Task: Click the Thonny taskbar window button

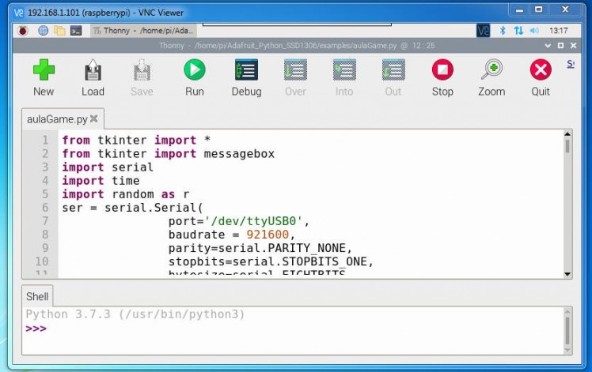Action: point(143,31)
